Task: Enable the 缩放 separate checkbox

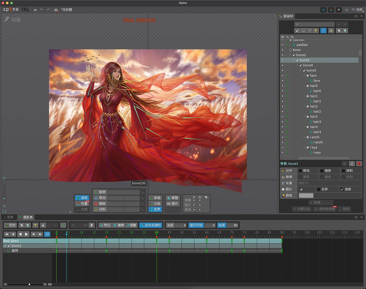Action: [322, 171]
